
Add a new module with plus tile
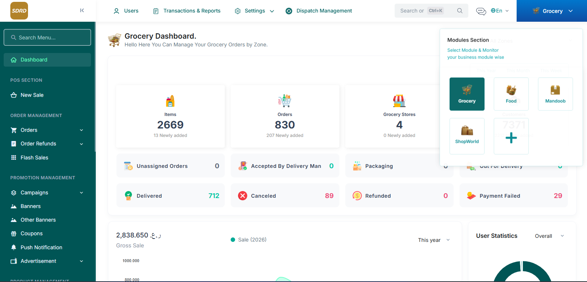pyautogui.click(x=511, y=136)
